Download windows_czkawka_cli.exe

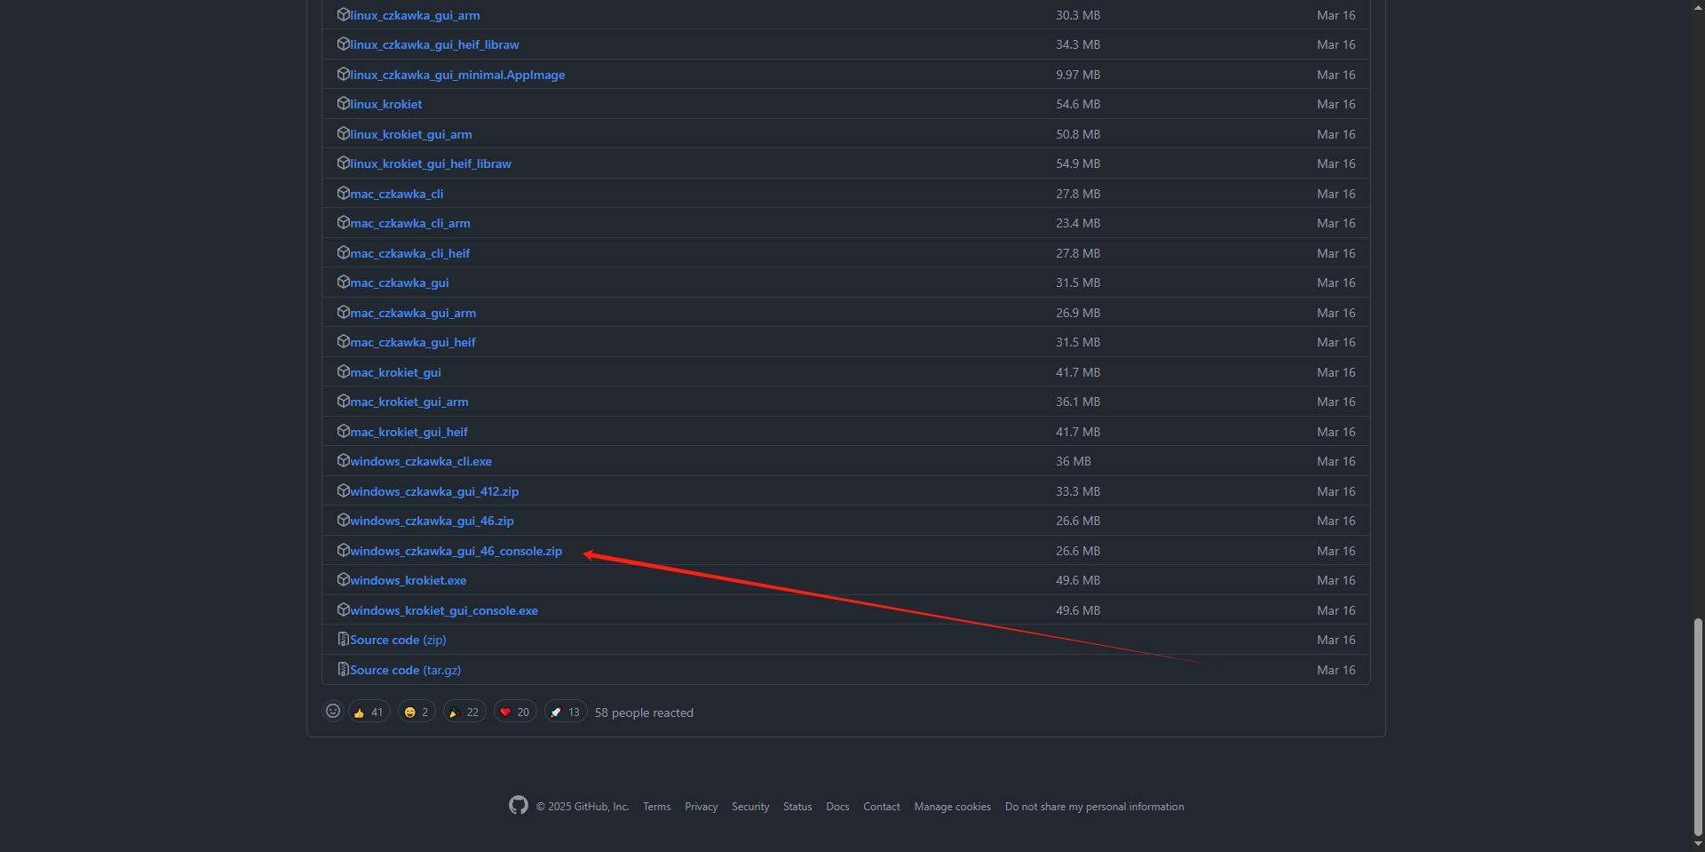pyautogui.click(x=421, y=461)
